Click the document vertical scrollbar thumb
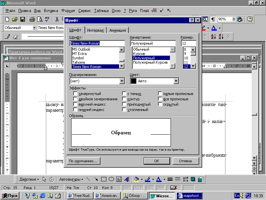 click(254, 114)
